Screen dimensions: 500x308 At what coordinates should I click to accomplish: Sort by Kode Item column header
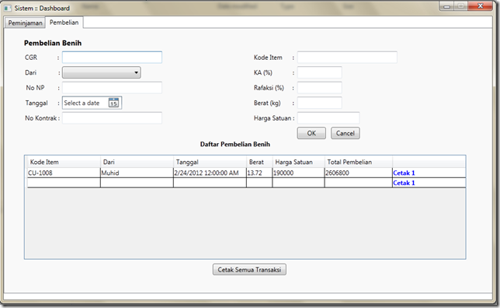point(64,162)
